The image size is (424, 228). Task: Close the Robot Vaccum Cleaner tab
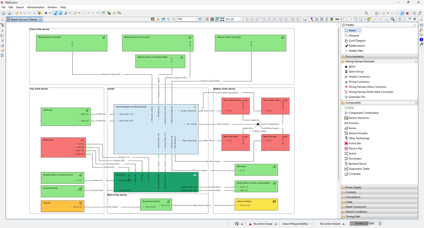coord(40,19)
